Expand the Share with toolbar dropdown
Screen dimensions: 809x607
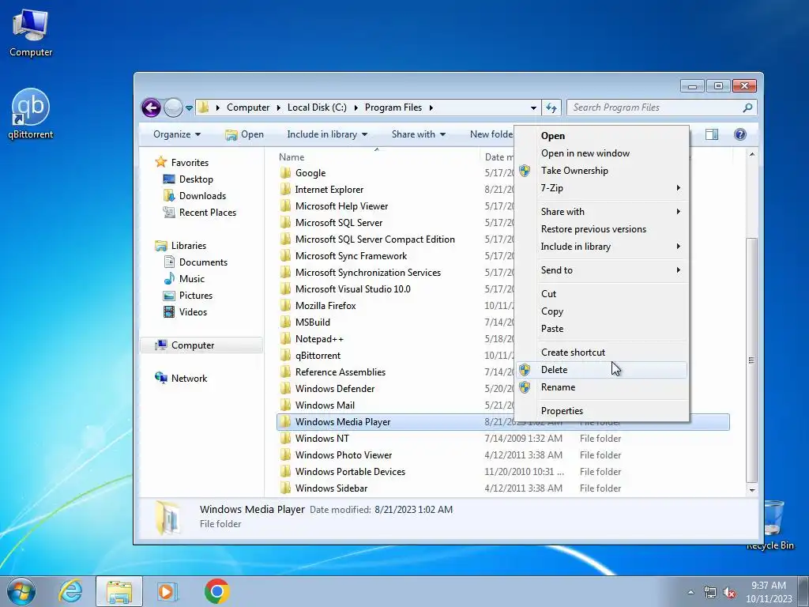[419, 134]
